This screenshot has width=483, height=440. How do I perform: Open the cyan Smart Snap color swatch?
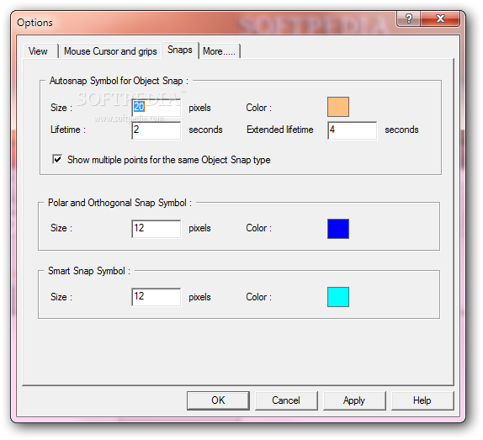point(338,297)
